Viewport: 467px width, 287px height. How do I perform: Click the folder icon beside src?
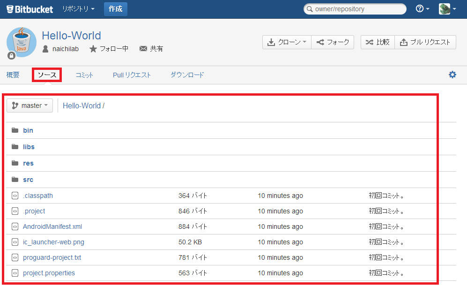(x=15, y=179)
